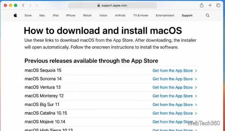Image resolution: width=225 pixels, height=131 pixels.
Task: Open the Support menu item
Action: (187, 15)
